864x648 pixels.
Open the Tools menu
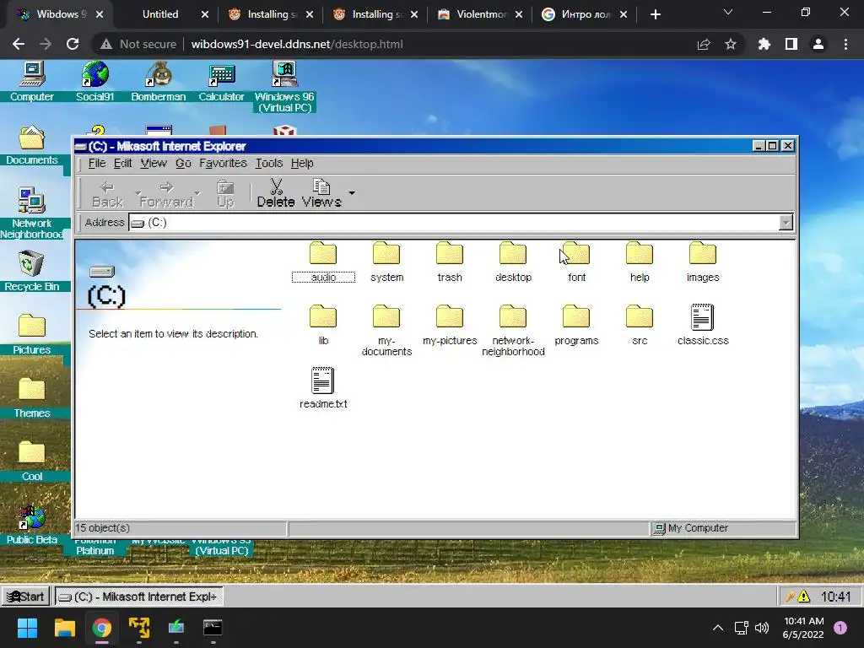(x=269, y=163)
